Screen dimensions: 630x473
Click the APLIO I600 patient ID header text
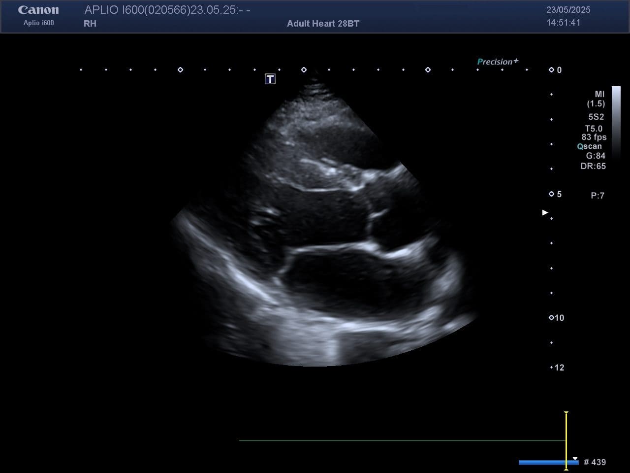167,10
